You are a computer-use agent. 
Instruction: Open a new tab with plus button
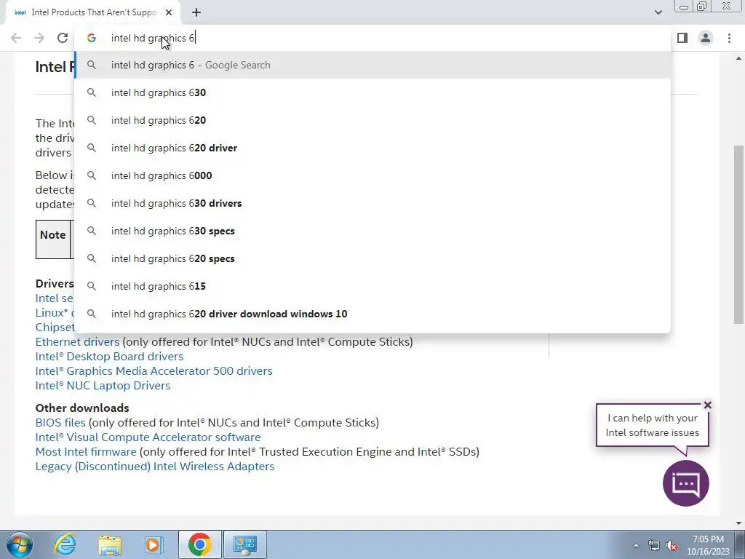196,12
